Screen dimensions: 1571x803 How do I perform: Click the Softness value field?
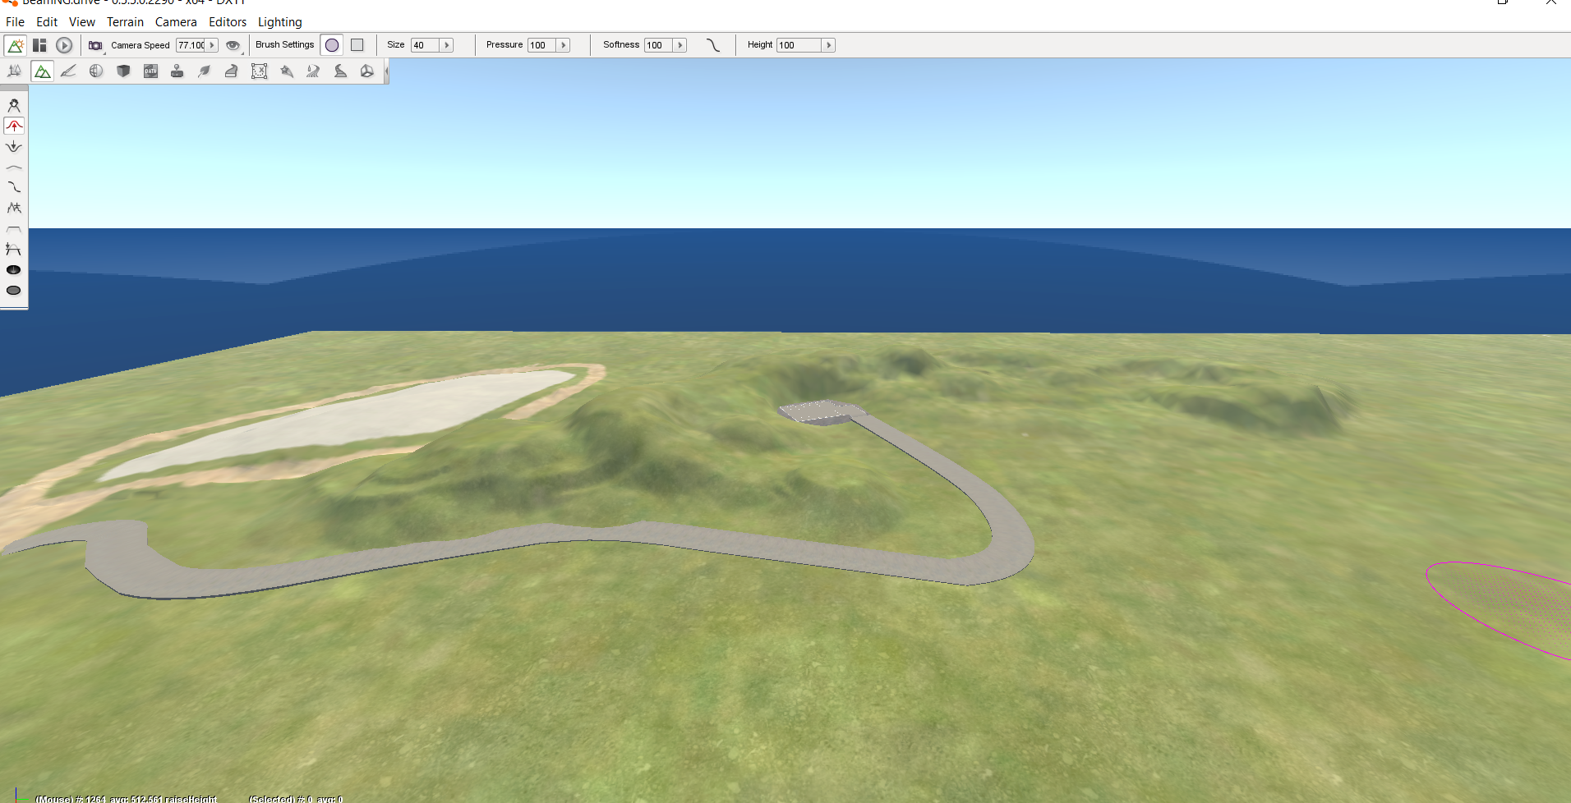click(659, 45)
